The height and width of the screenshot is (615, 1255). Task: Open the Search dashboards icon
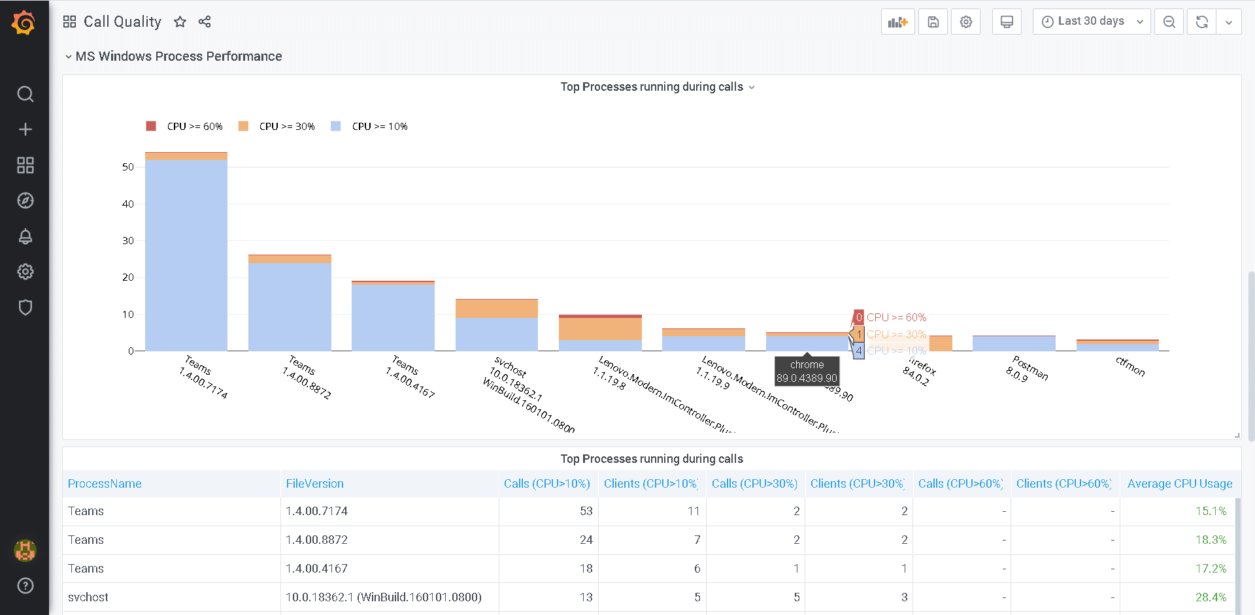click(25, 94)
